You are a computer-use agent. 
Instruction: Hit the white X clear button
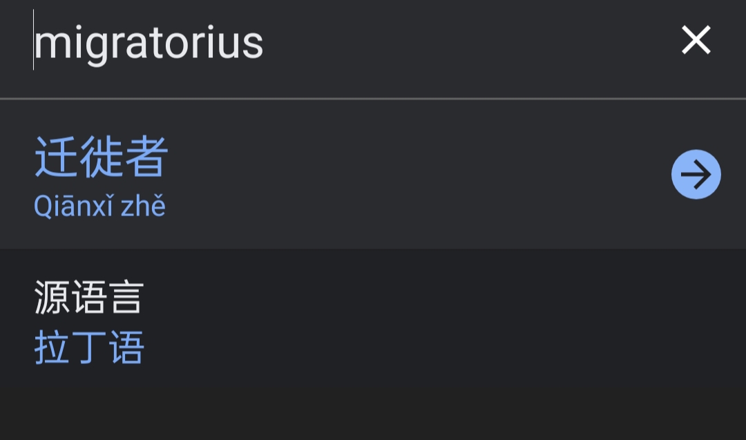[696, 41]
